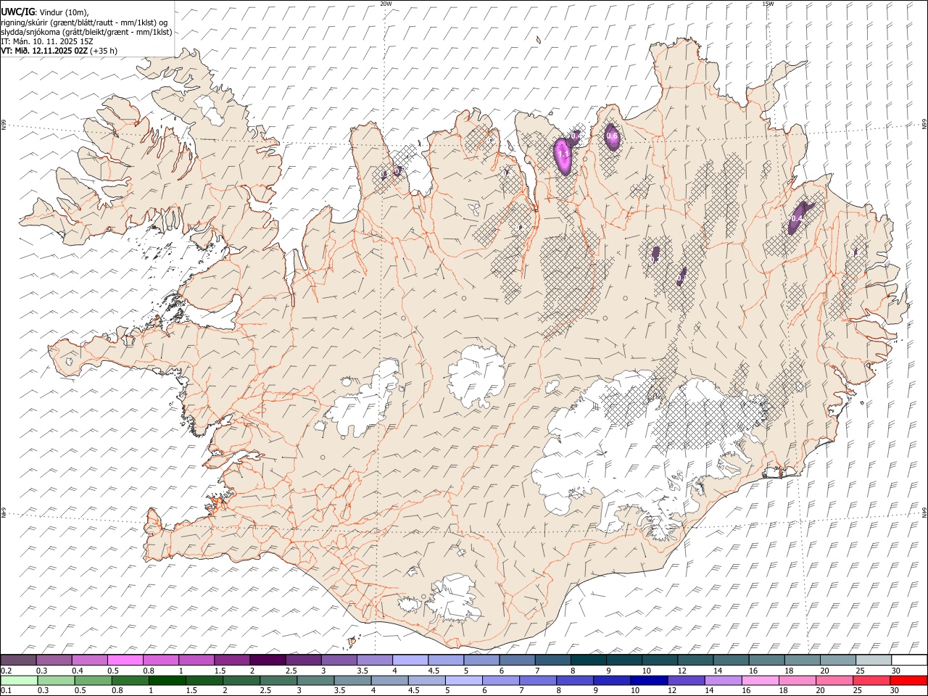Select the 3.5 rain scale swatch

click(x=352, y=680)
